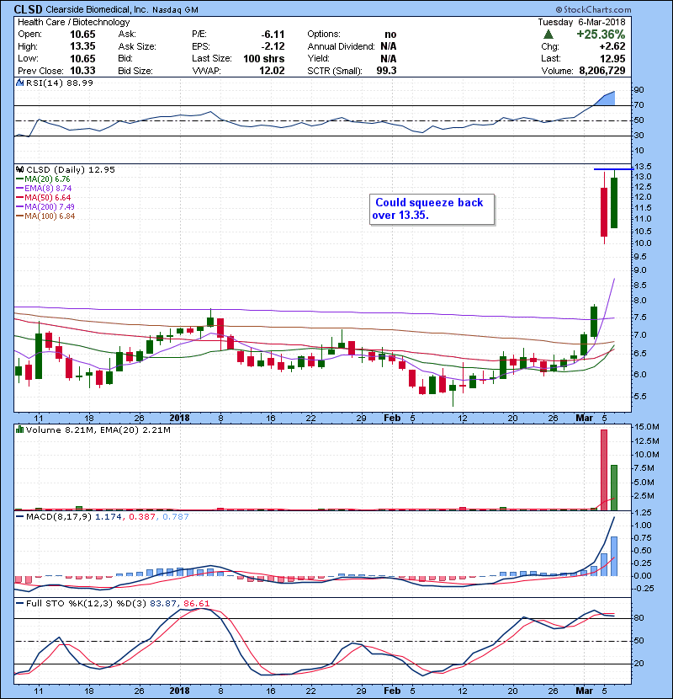Click the VWAP value 12.02
The image size is (673, 699).
(272, 71)
